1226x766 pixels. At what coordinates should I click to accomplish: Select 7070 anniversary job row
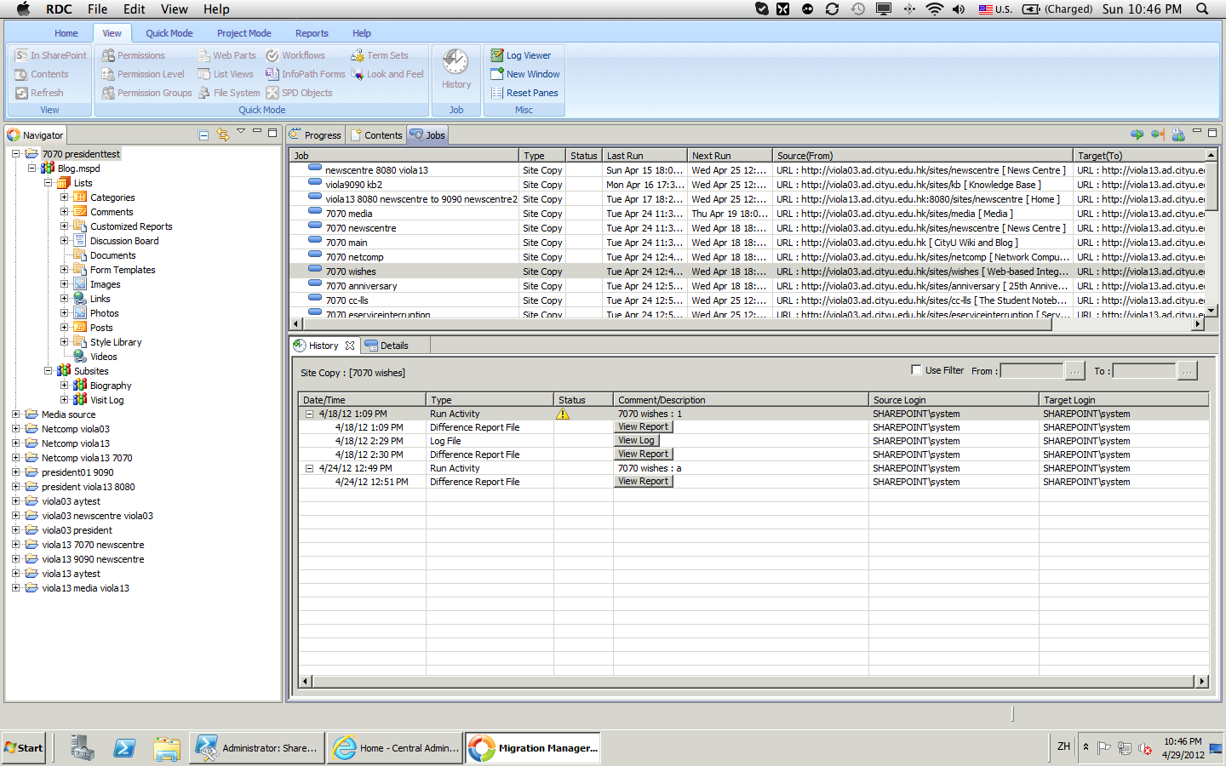pos(748,286)
